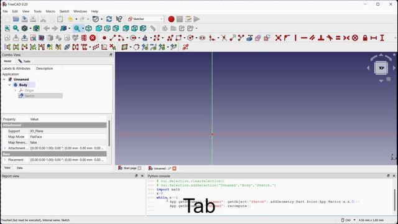The image size is (398, 224).
Task: Collapse the Body tree node
Action: [10, 85]
